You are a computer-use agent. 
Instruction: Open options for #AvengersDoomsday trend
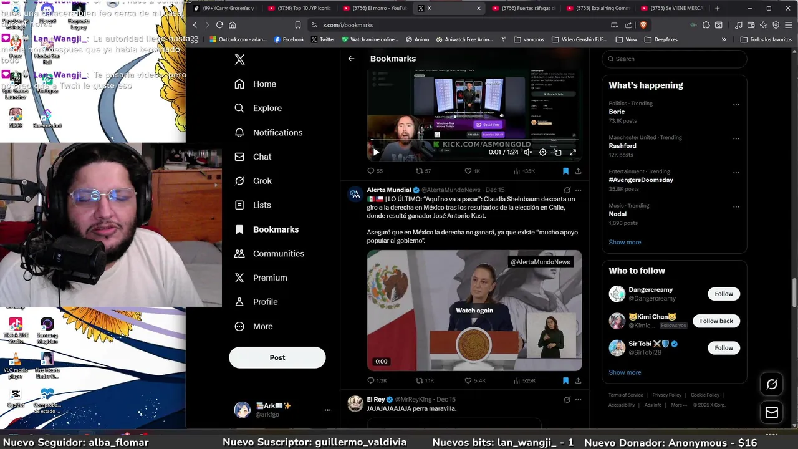click(736, 173)
